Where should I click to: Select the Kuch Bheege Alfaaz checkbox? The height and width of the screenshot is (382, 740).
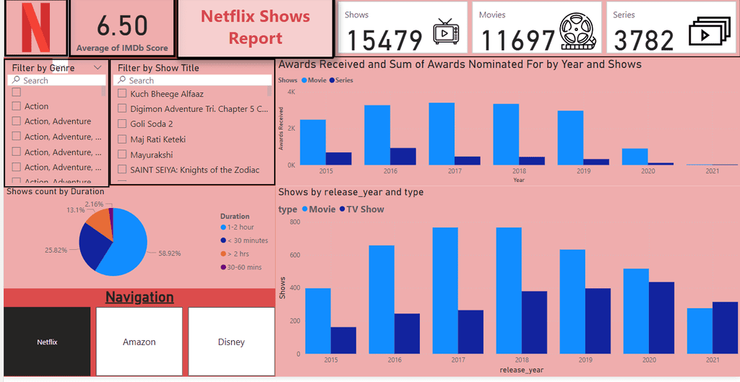(121, 93)
